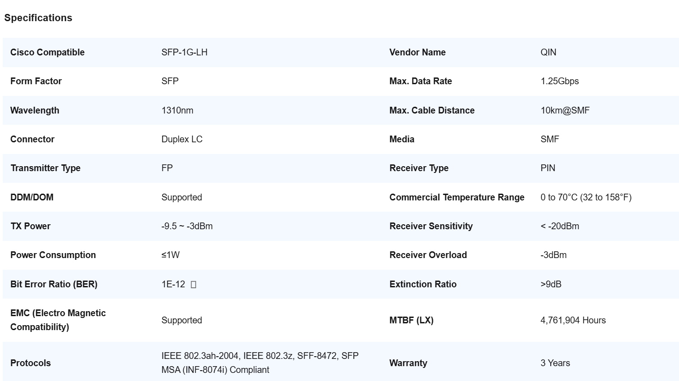Click the Duplex LC connector value

click(x=182, y=139)
